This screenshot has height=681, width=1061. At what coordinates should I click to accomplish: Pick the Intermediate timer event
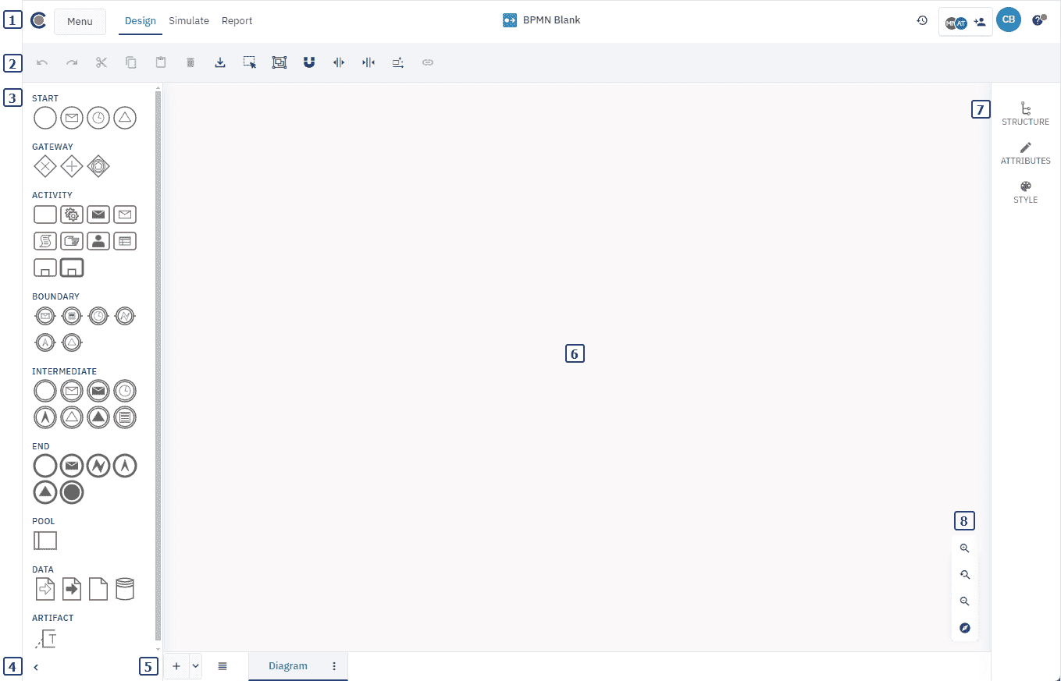pyautogui.click(x=125, y=391)
